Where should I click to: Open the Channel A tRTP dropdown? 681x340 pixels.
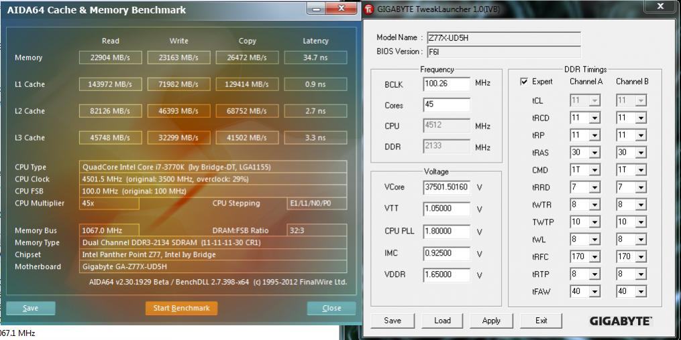(x=594, y=274)
